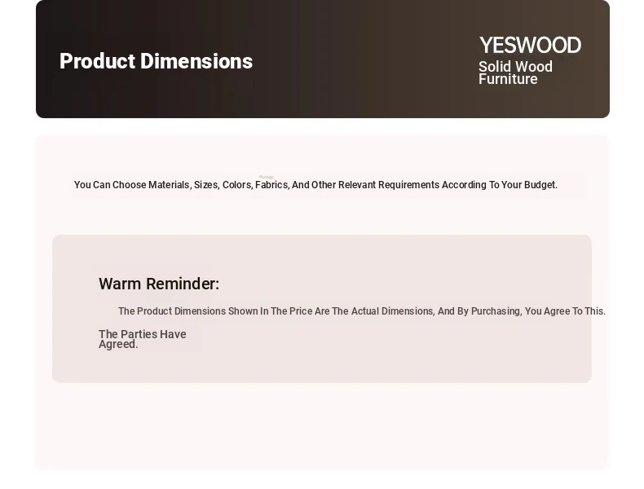The width and height of the screenshot is (644, 489).
Task: Click the word Colors in the sentence
Action: tap(236, 185)
